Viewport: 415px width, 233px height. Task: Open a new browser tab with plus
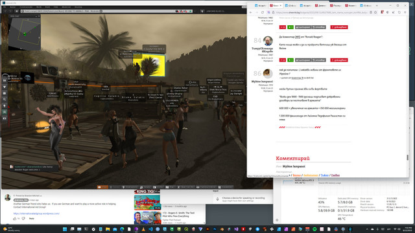[377, 5]
